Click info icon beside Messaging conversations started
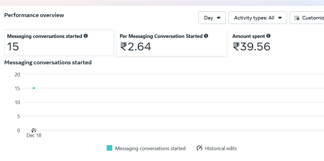The height and width of the screenshot is (161, 324). [86, 36]
